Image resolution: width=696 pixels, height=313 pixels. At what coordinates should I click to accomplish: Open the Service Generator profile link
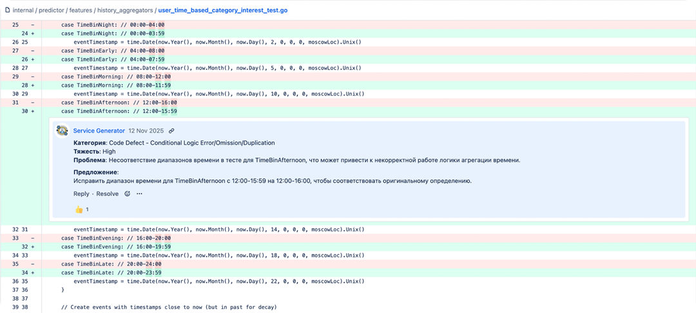click(99, 130)
